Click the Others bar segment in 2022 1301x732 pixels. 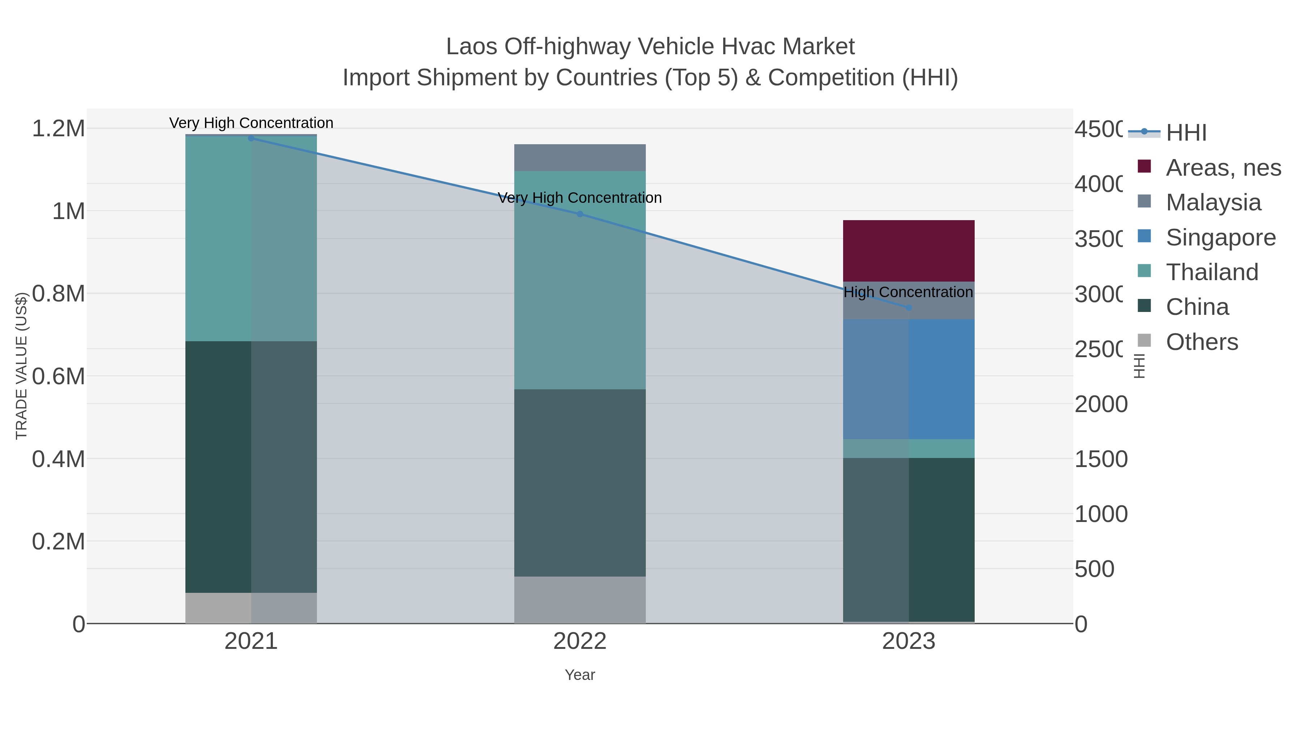click(x=580, y=600)
